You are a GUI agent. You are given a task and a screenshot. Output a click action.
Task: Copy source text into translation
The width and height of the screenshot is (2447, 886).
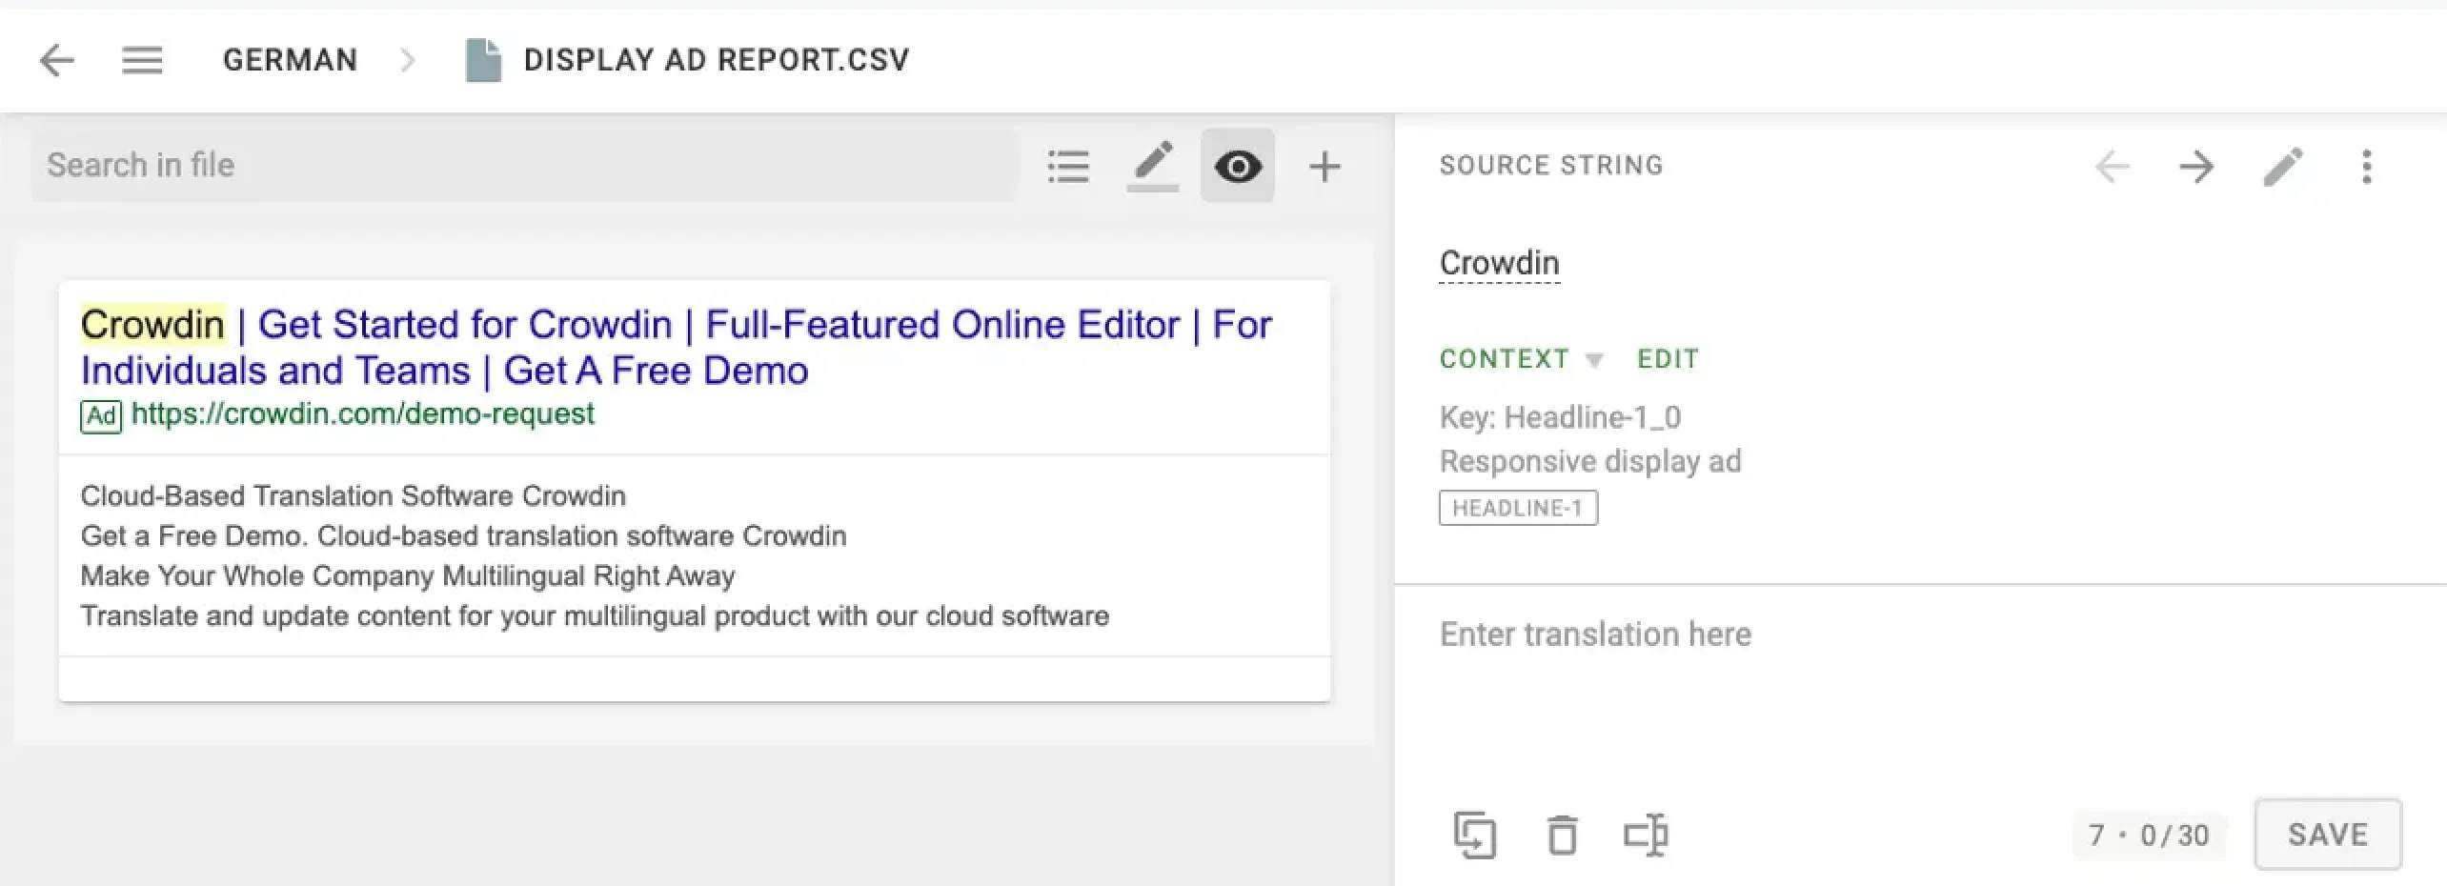pos(1474,836)
